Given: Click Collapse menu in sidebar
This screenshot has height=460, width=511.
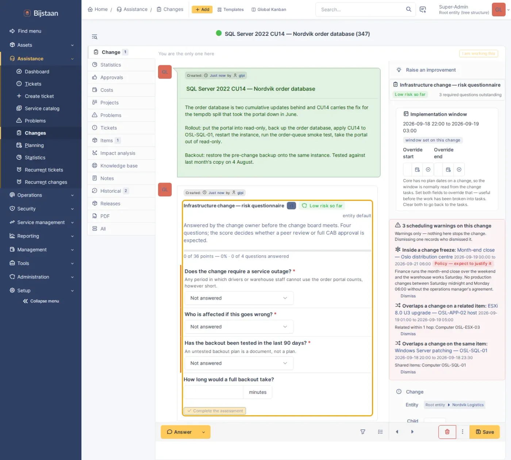Looking at the screenshot, I should coord(41,301).
